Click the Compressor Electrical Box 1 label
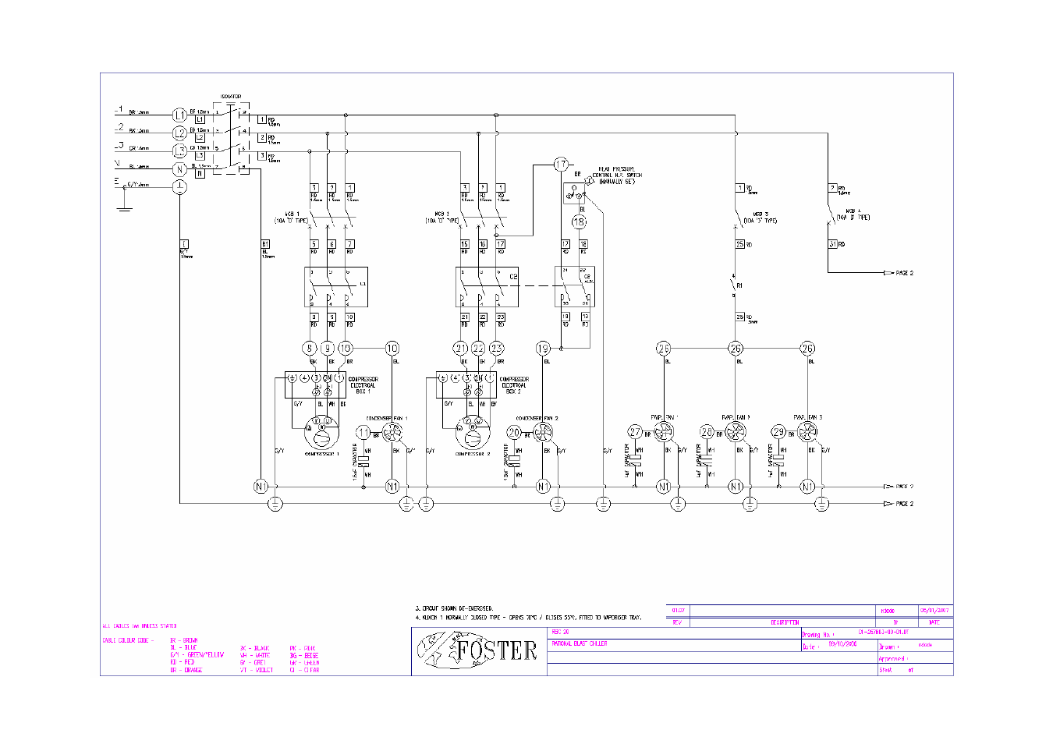The height and width of the screenshot is (744, 1053). point(363,385)
